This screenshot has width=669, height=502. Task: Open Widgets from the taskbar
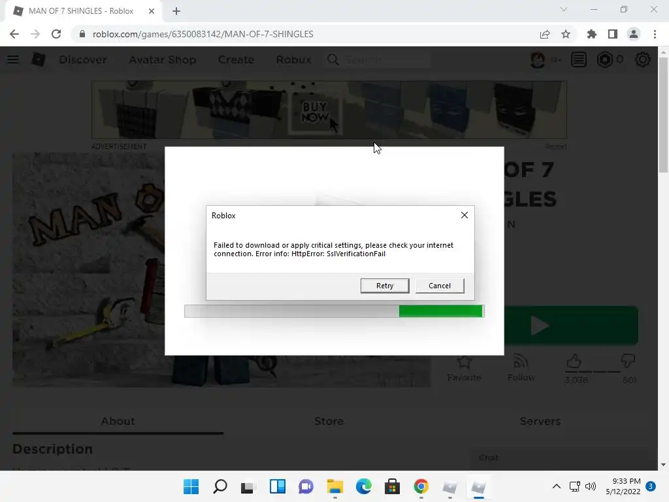[x=277, y=486]
